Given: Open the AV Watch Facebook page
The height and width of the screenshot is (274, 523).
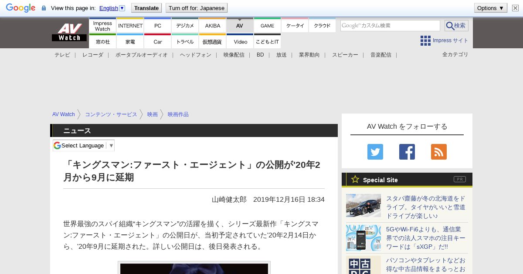Looking at the screenshot, I should (x=407, y=152).
